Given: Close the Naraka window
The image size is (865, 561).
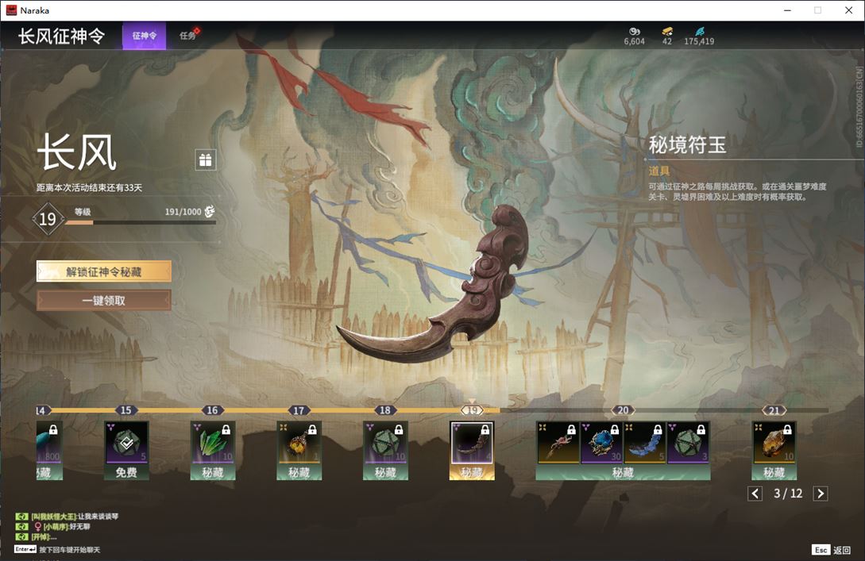Looking at the screenshot, I should 848,10.
